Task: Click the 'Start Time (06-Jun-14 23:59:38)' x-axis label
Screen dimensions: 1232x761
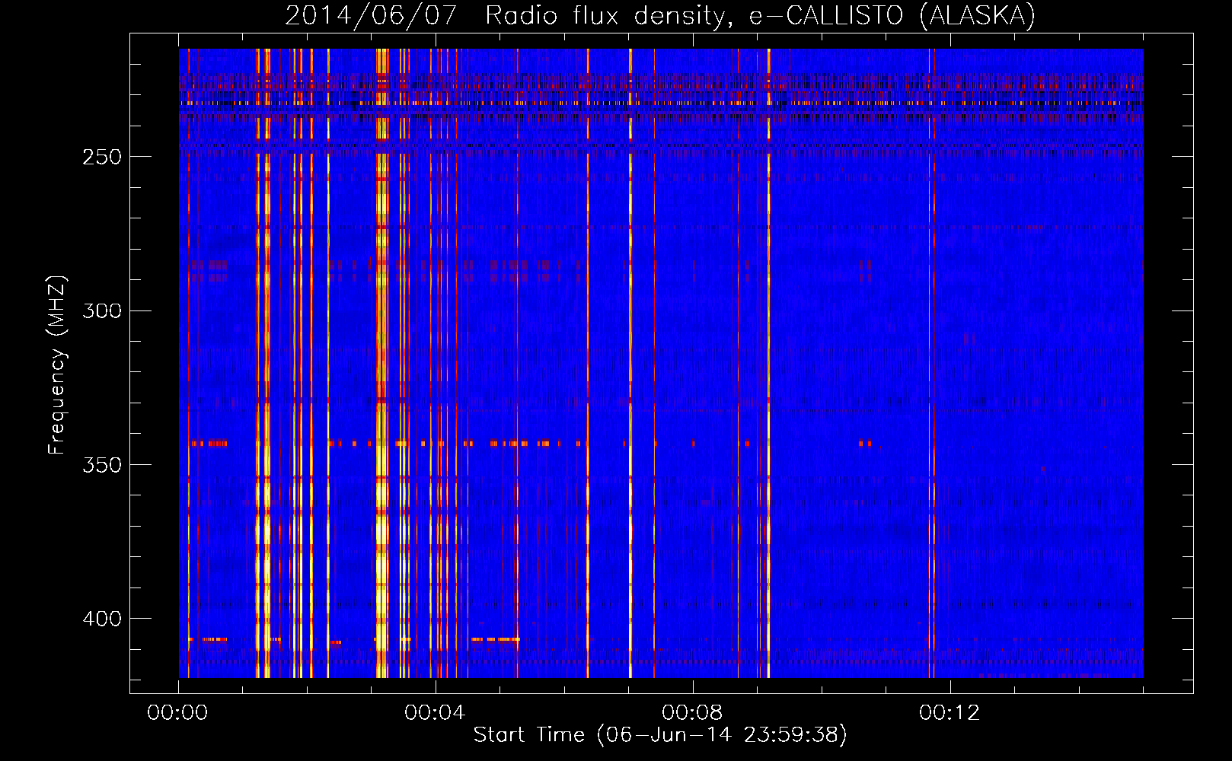Action: 660,735
